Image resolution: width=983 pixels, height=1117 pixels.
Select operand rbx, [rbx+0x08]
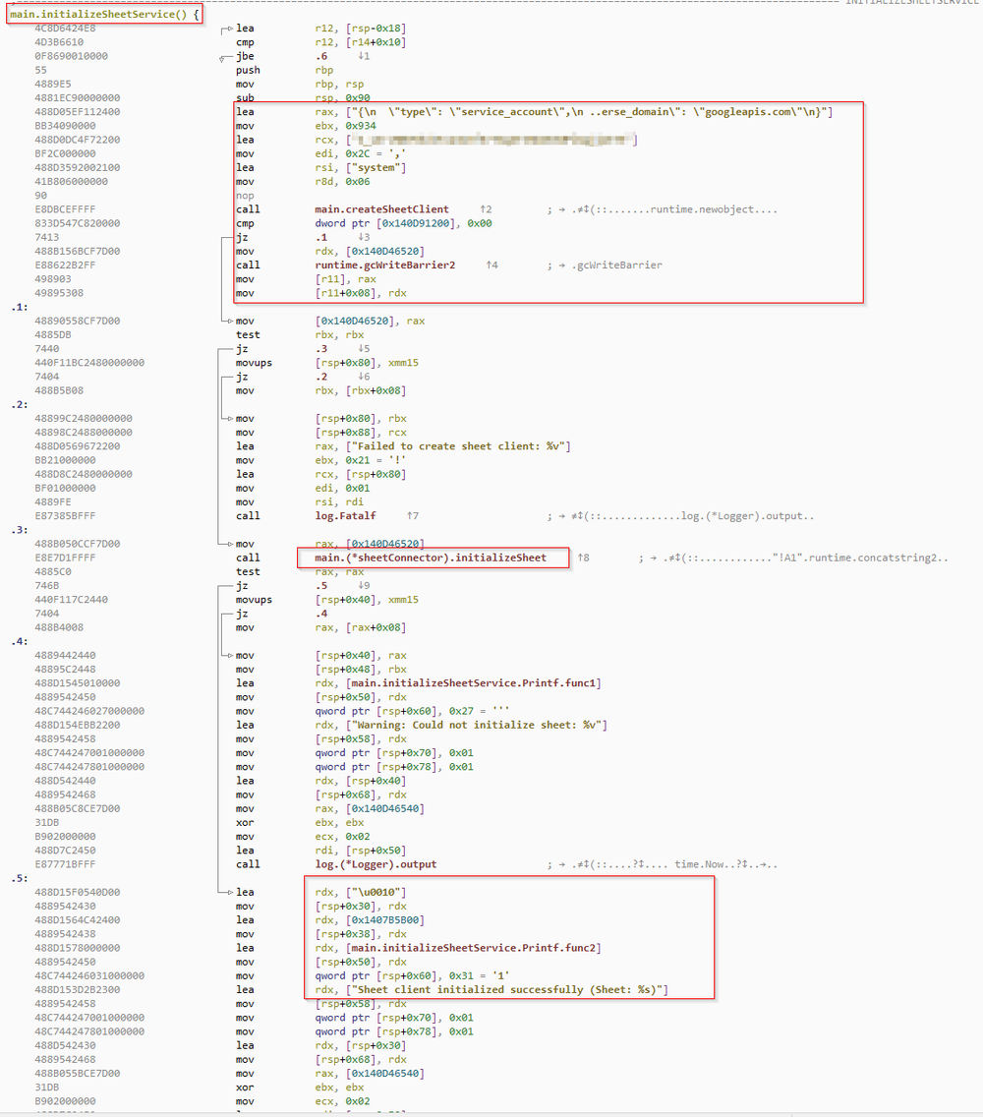[361, 391]
